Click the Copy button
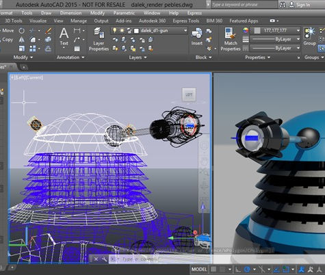 click(7, 40)
